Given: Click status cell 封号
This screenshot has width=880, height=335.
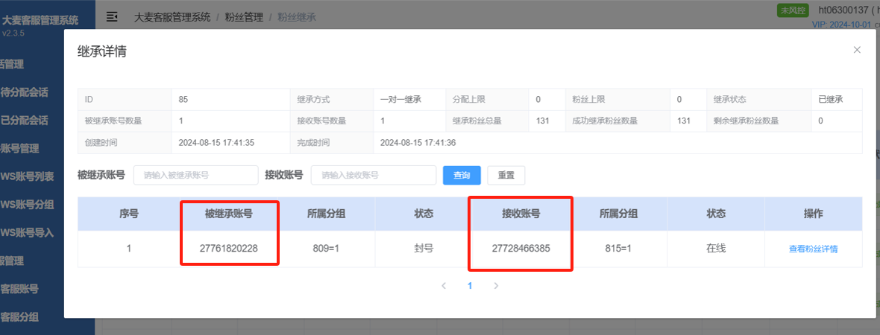Looking at the screenshot, I should point(423,248).
